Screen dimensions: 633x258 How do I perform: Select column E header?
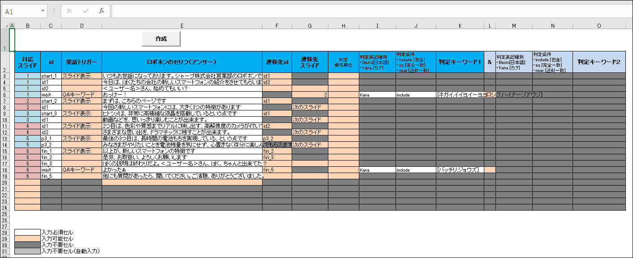182,25
